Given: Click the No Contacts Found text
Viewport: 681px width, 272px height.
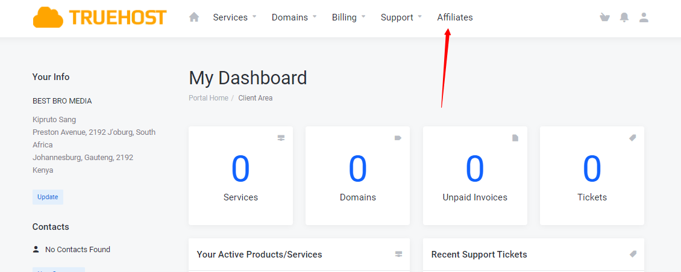Looking at the screenshot, I should point(78,250).
